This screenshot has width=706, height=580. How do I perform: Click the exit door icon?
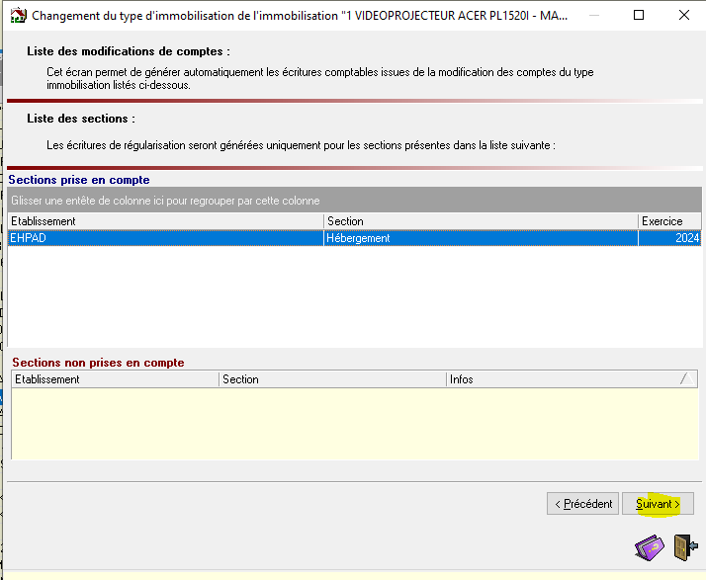pos(682,546)
